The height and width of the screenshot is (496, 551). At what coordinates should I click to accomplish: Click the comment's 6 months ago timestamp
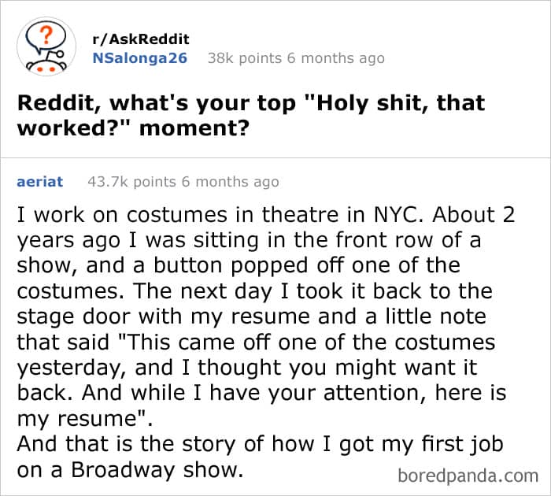pos(229,182)
